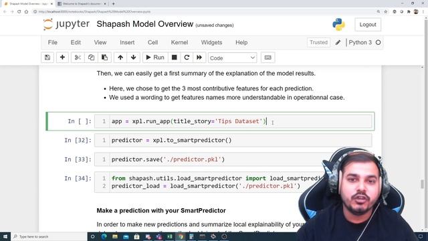Move selected cell up arrow
Image resolution: width=428 pixels, height=241 pixels.
pyautogui.click(x=120, y=58)
